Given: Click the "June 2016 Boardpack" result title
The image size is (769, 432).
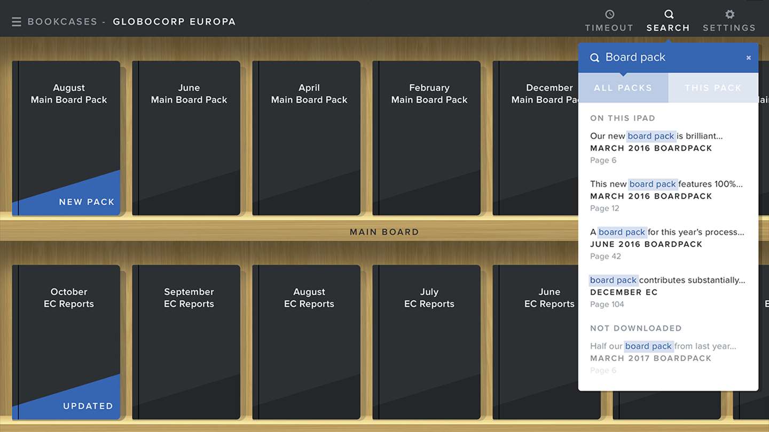Looking at the screenshot, I should 646,244.
